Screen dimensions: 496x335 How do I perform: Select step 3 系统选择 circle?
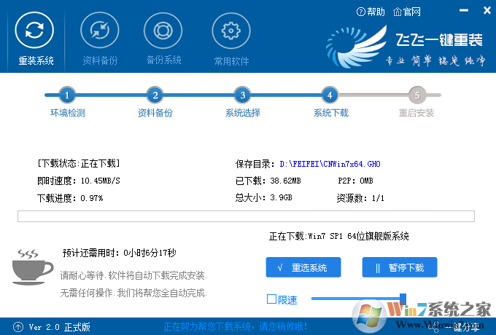coord(243,95)
